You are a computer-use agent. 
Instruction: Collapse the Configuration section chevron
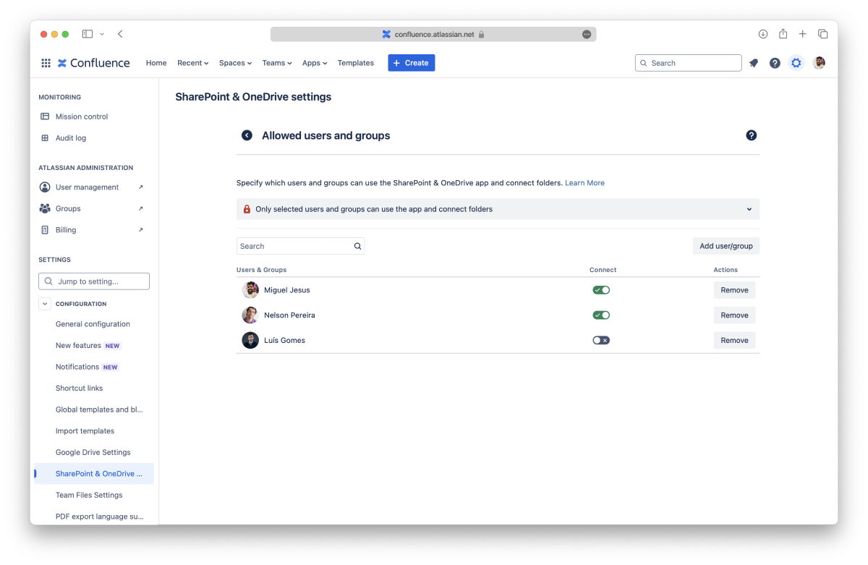[45, 304]
